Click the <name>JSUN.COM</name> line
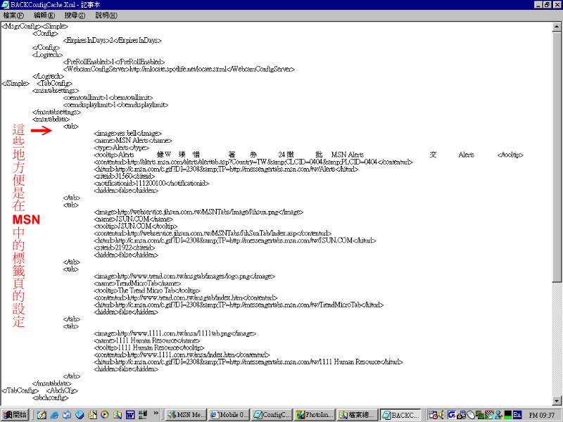 click(134, 219)
